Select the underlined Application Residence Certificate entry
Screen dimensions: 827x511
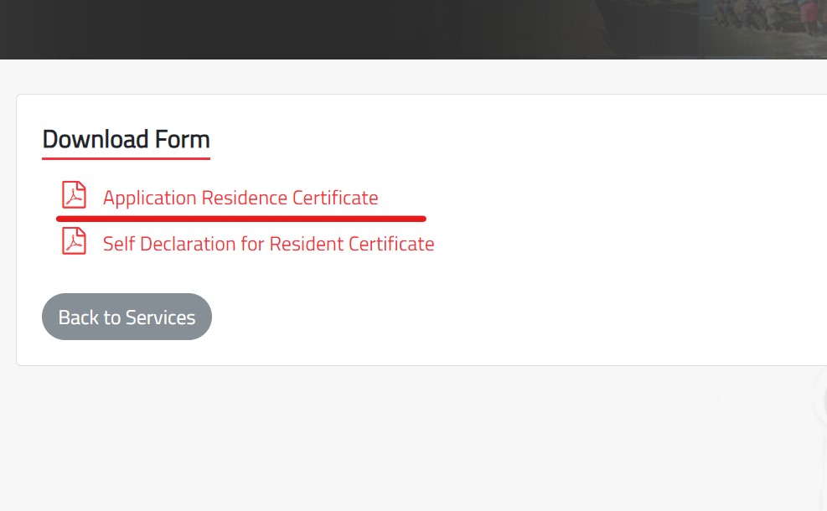pyautogui.click(x=240, y=198)
